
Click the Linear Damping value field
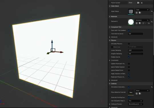click(135, 50)
